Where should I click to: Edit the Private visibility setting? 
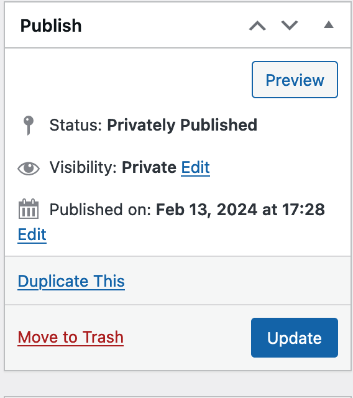pos(195,167)
